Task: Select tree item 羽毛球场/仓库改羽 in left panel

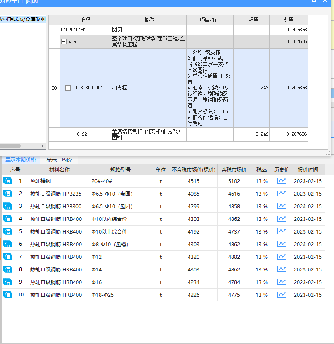Action: tap(23, 19)
